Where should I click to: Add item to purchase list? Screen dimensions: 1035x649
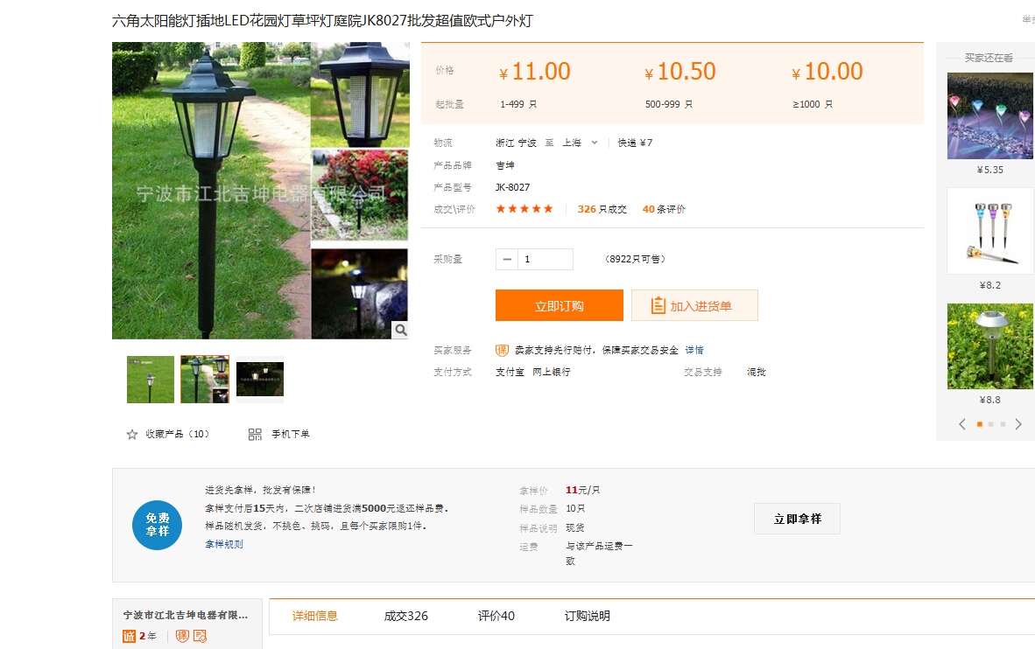pos(694,305)
